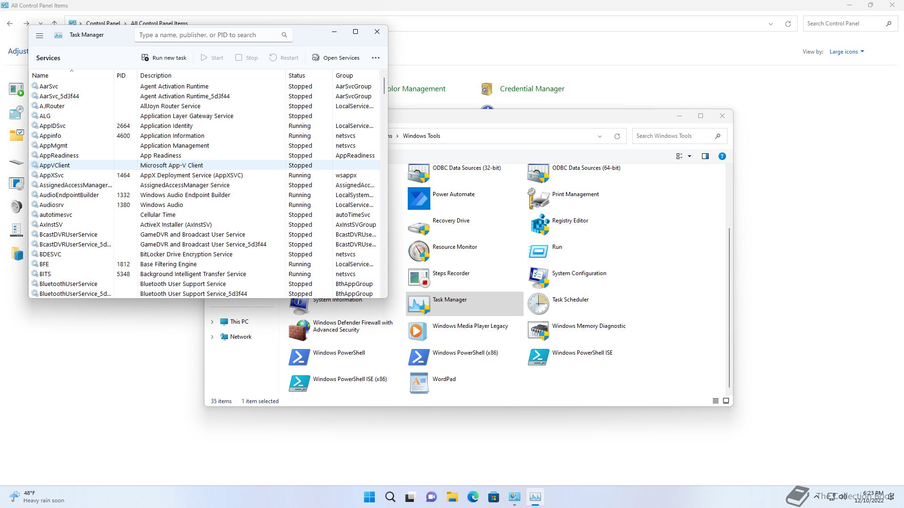Open Microsoft Edge from the taskbar

tap(473, 497)
